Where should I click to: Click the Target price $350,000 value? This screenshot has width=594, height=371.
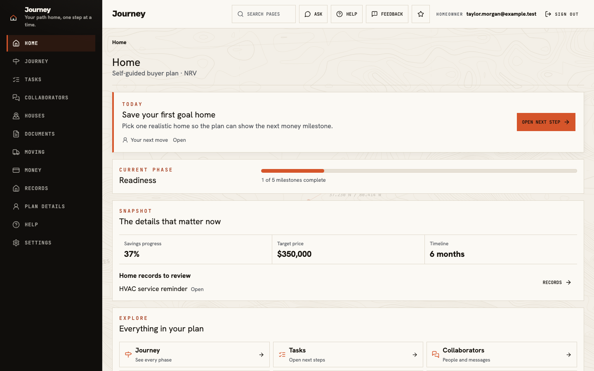(294, 254)
